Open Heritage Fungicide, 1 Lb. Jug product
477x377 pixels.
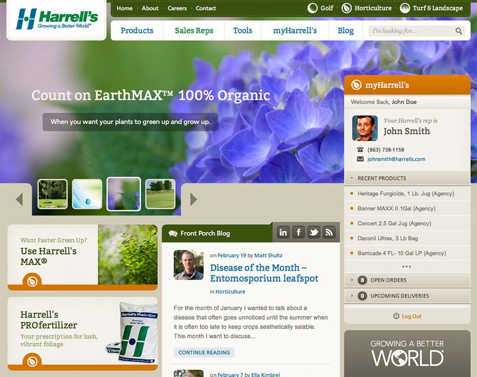[406, 193]
